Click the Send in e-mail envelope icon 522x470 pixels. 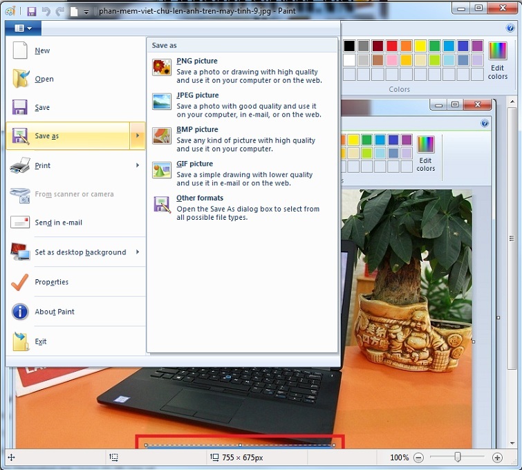pyautogui.click(x=21, y=223)
